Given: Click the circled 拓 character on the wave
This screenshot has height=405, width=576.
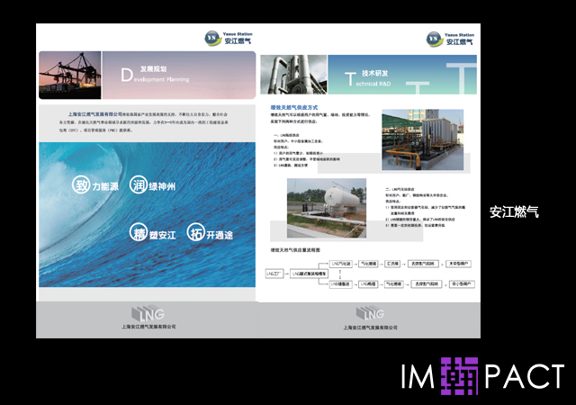Looking at the screenshot, I should [x=196, y=232].
